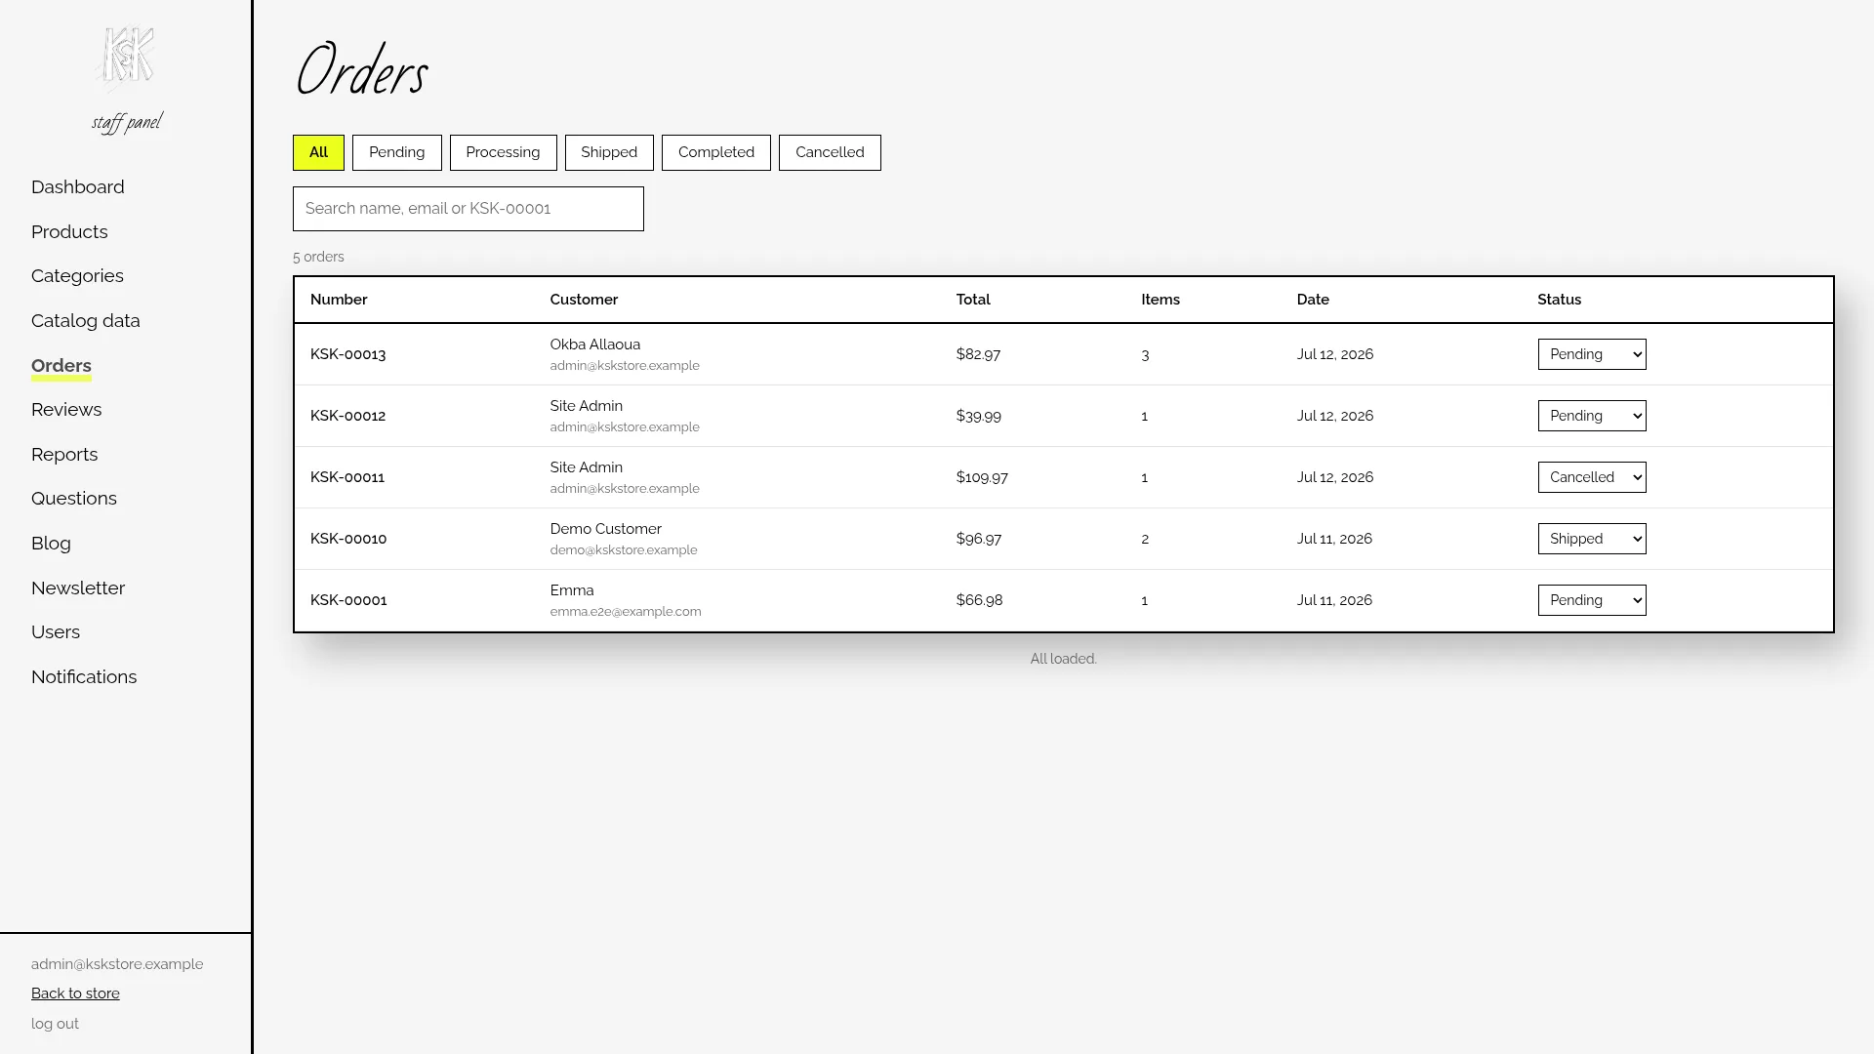Focus the order search field

pos(468,209)
